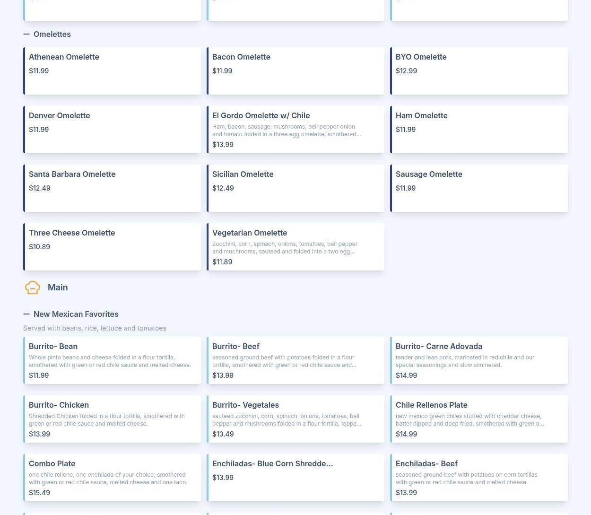Viewport: 591px width, 515px height.
Task: Open the Burrito- Carne Adovada card
Action: 479,360
